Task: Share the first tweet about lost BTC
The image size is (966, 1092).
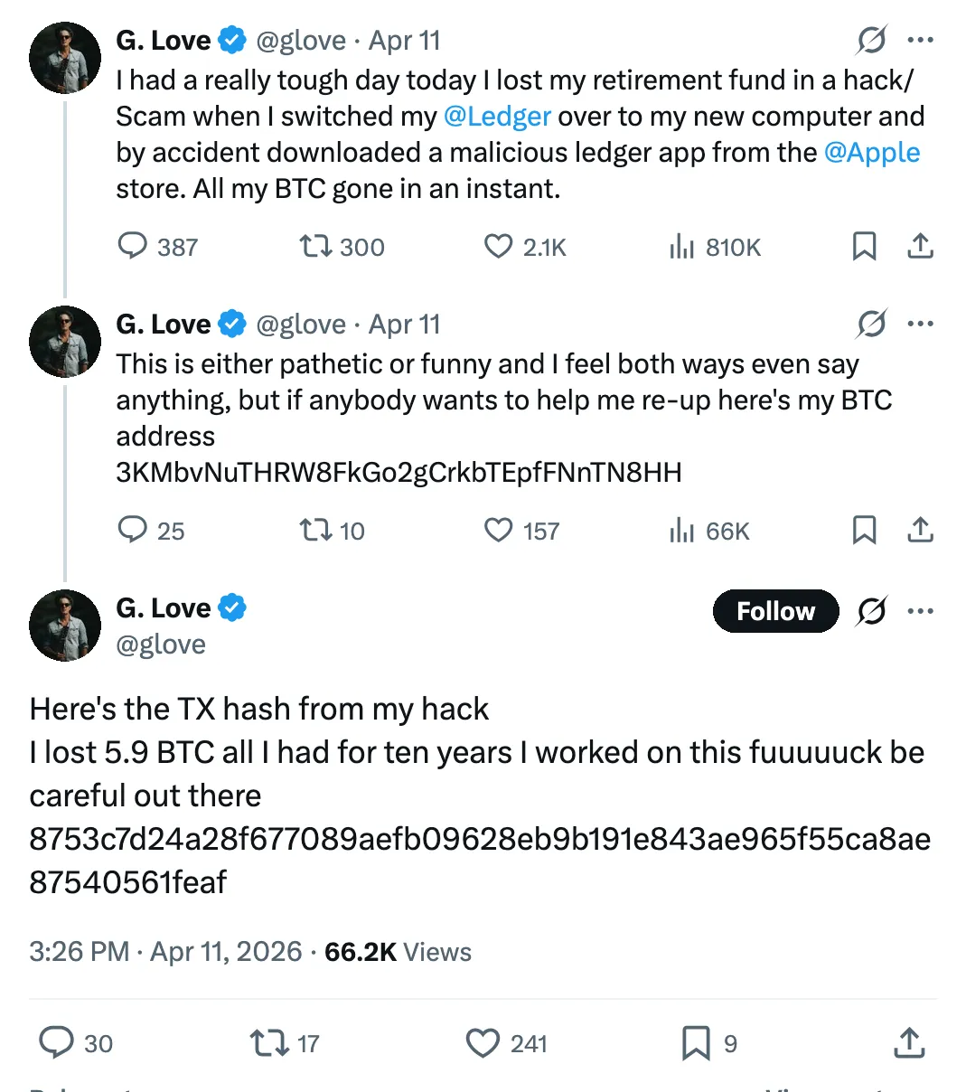Action: point(920,246)
